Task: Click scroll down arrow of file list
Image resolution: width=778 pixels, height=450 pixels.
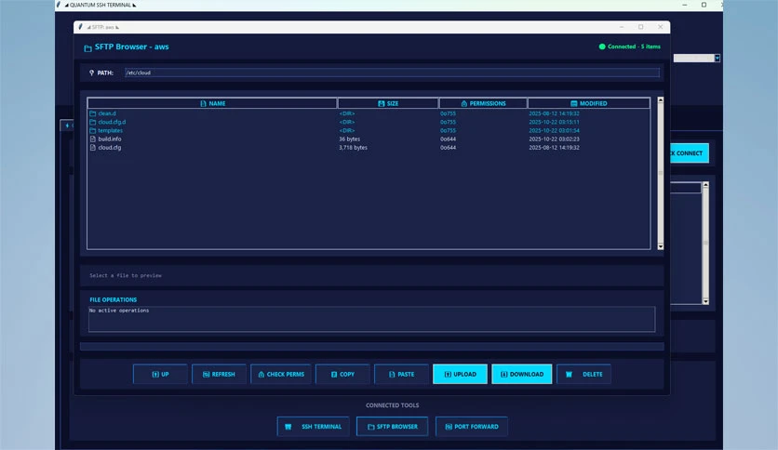Action: 661,246
